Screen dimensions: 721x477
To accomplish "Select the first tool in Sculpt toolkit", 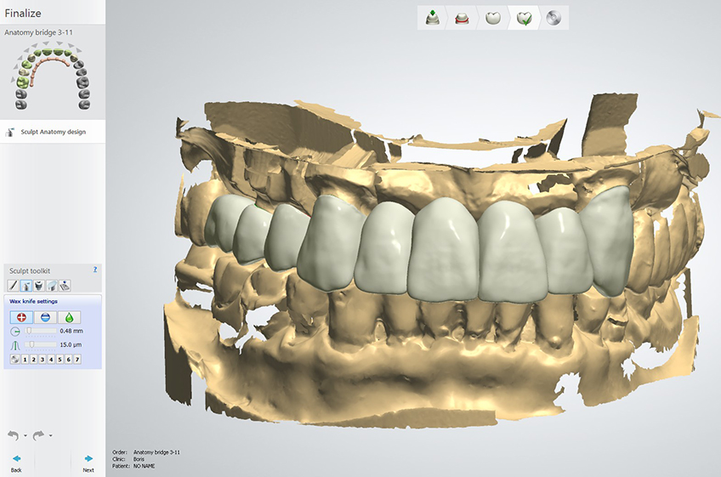I will pos(13,285).
